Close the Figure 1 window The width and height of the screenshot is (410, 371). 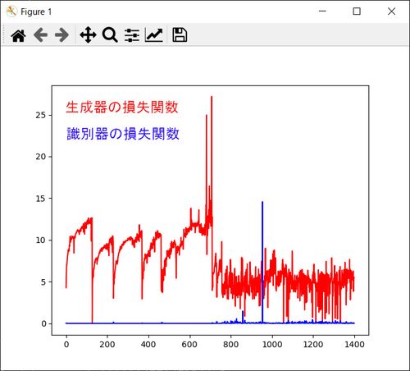[391, 11]
